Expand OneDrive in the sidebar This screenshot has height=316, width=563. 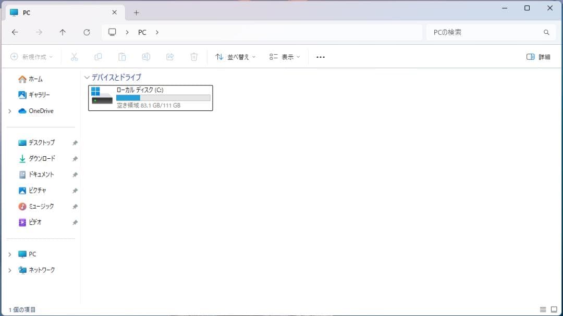[x=9, y=111]
